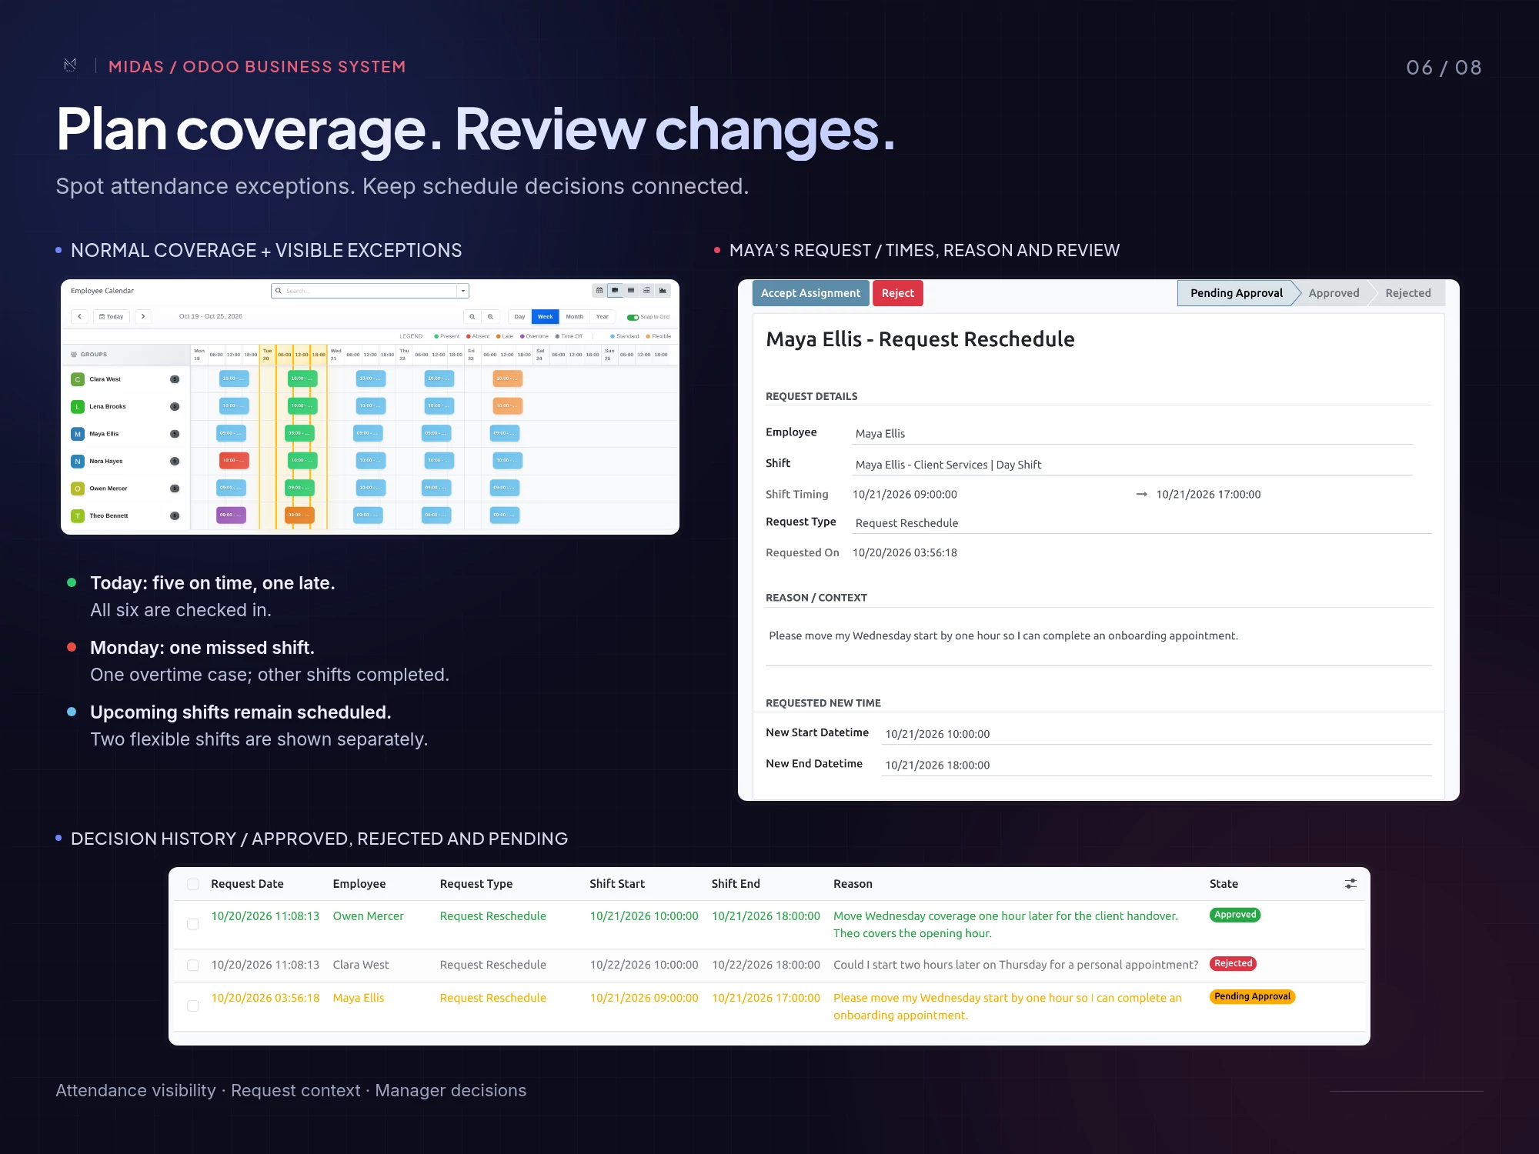This screenshot has width=1539, height=1154.
Task: Click the Pending Approval status badge
Action: point(1253,996)
